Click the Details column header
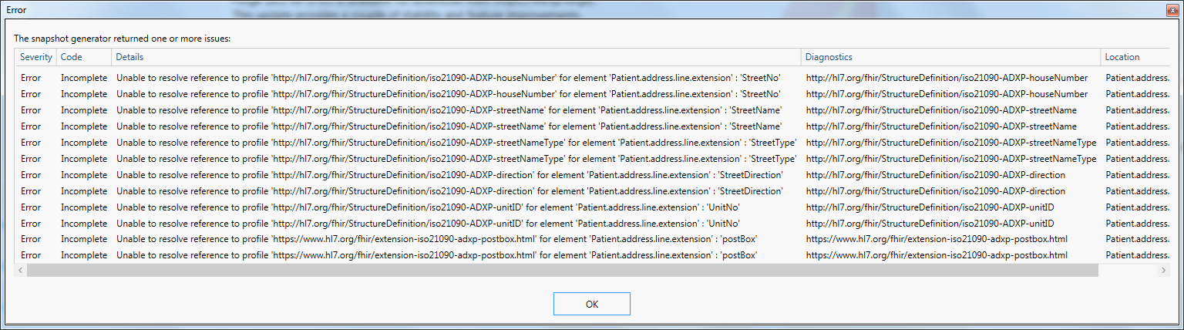The height and width of the screenshot is (330, 1184). tap(456, 57)
